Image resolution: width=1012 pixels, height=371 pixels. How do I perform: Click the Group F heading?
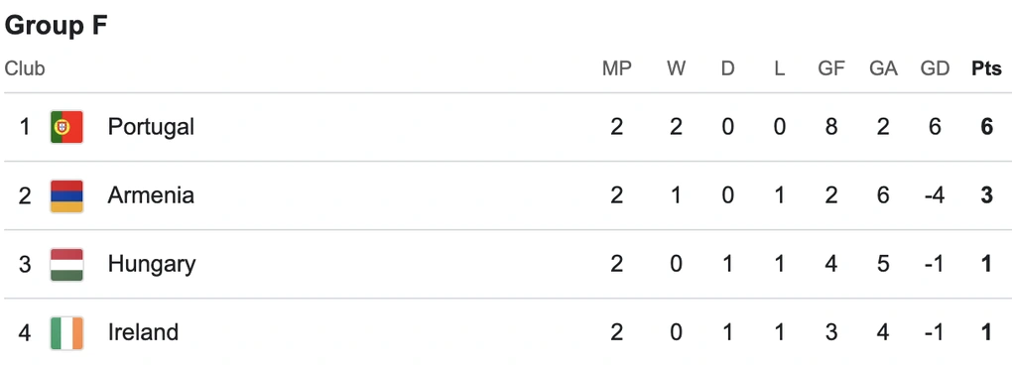[x=56, y=26]
